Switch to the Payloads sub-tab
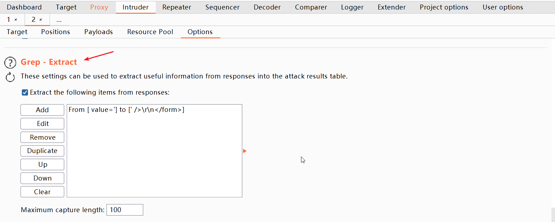This screenshot has width=555, height=222. 98,32
